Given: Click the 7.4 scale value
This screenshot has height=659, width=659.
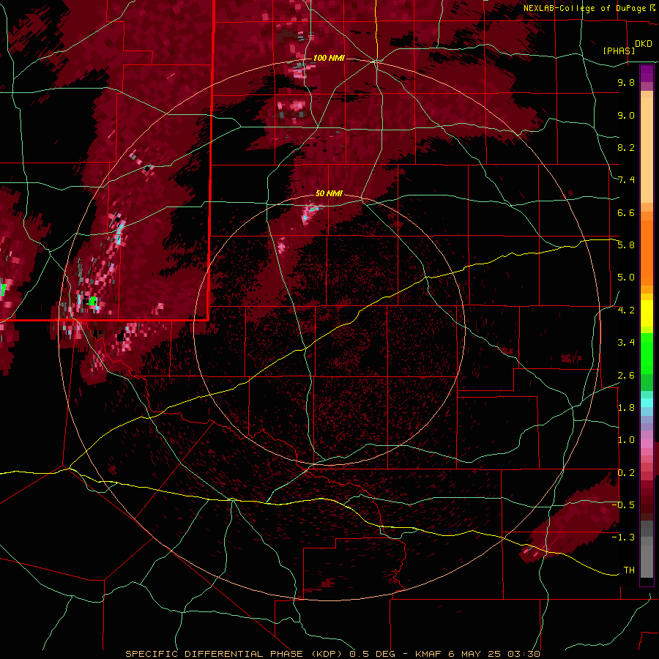Looking at the screenshot, I should point(626,180).
